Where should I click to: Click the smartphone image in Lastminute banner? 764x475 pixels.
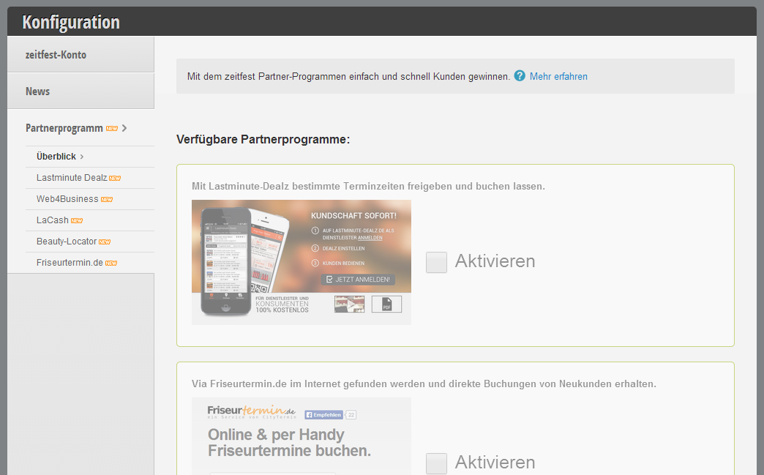point(226,261)
